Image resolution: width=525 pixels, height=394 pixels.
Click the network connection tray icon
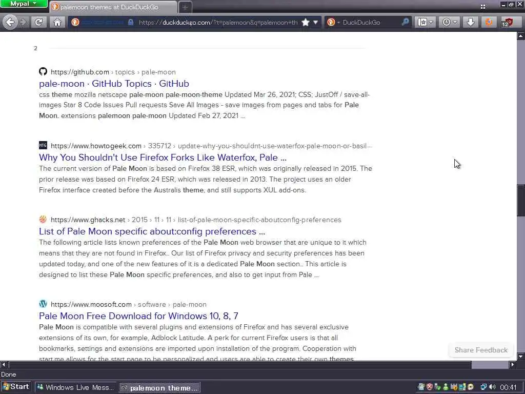tap(483, 387)
